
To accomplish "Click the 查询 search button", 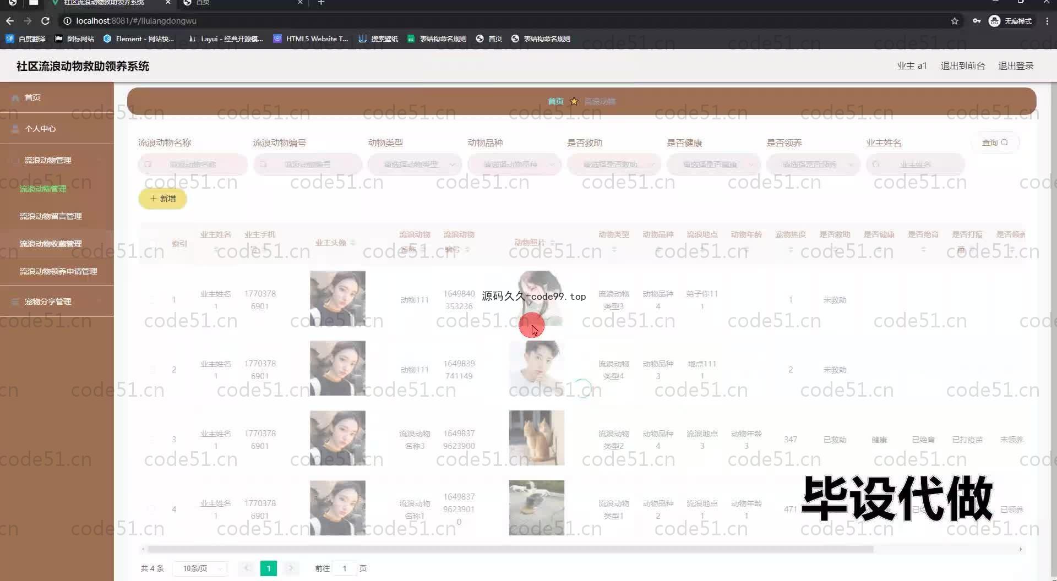I will (x=995, y=142).
